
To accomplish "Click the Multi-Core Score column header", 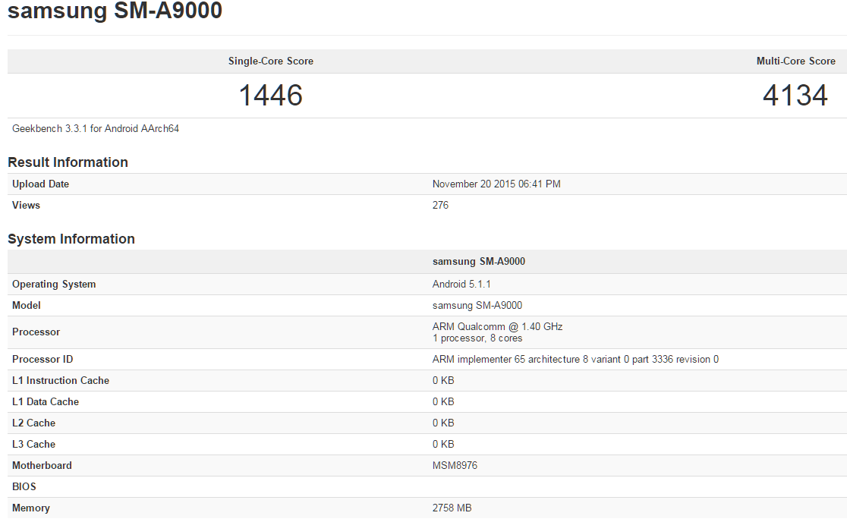I will [795, 61].
